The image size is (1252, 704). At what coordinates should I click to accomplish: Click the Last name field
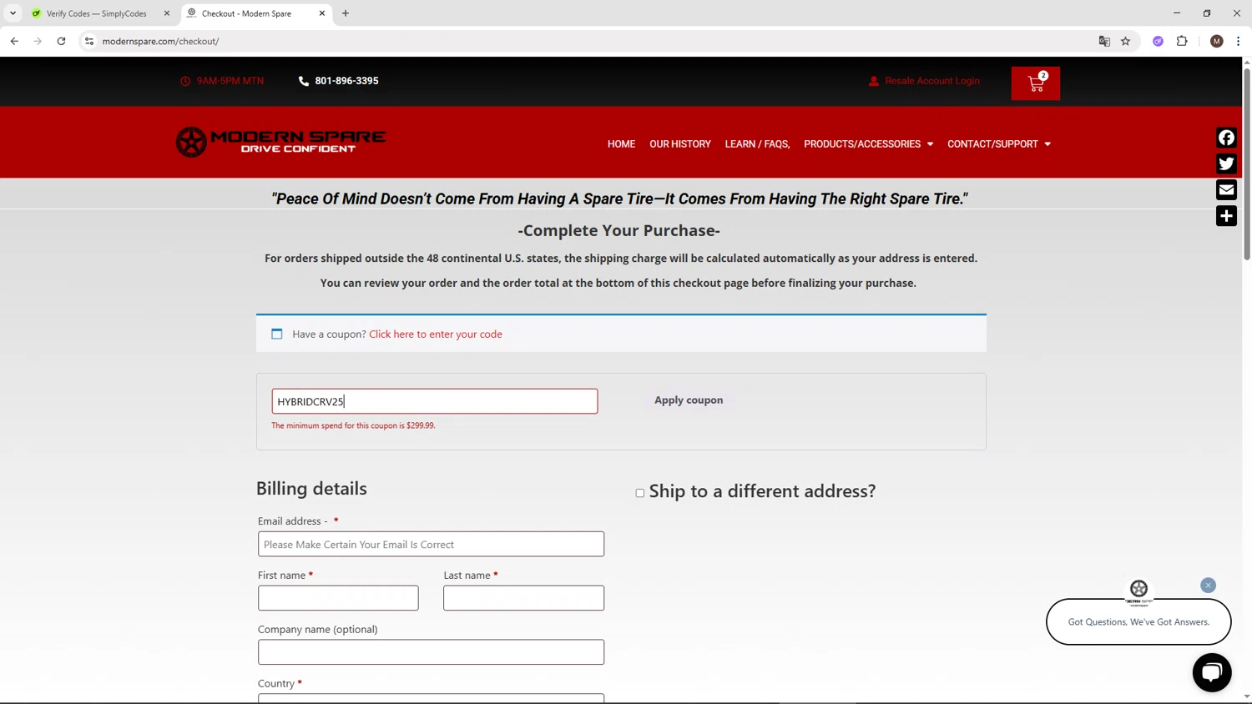click(523, 598)
